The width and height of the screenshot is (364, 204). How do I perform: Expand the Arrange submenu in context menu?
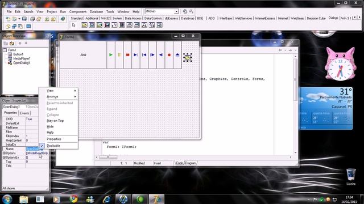(58, 96)
